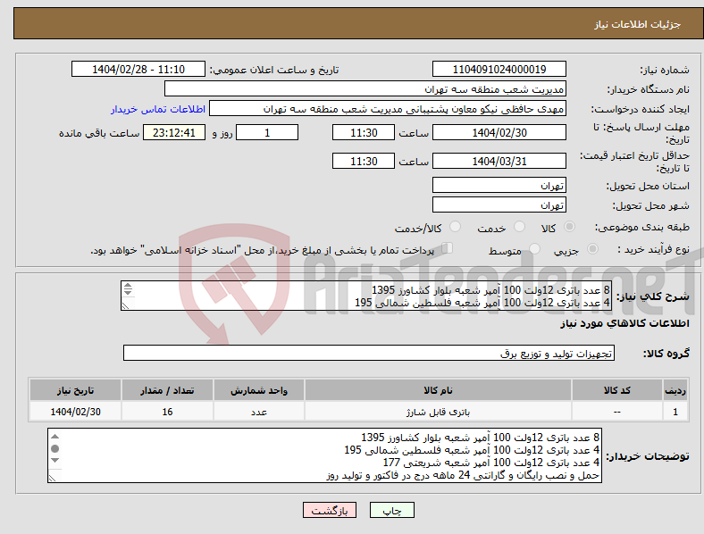Image resolution: width=704 pixels, height=534 pixels.
Task: Click the remaining time 23:12:41 field
Action: coord(174,133)
